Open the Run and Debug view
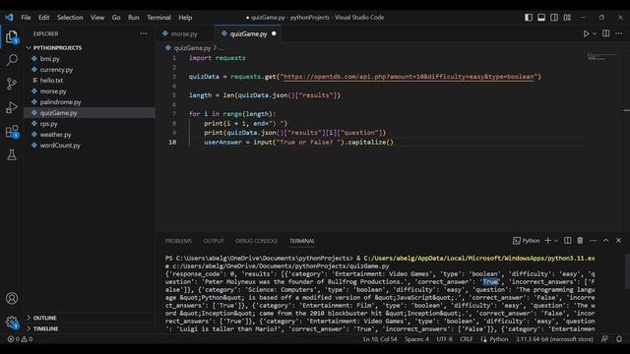630x354 pixels. pyautogui.click(x=12, y=107)
